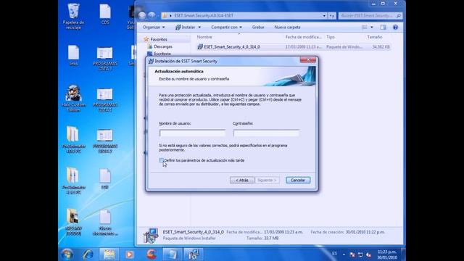Click the ES language indicator in tray

[334, 254]
